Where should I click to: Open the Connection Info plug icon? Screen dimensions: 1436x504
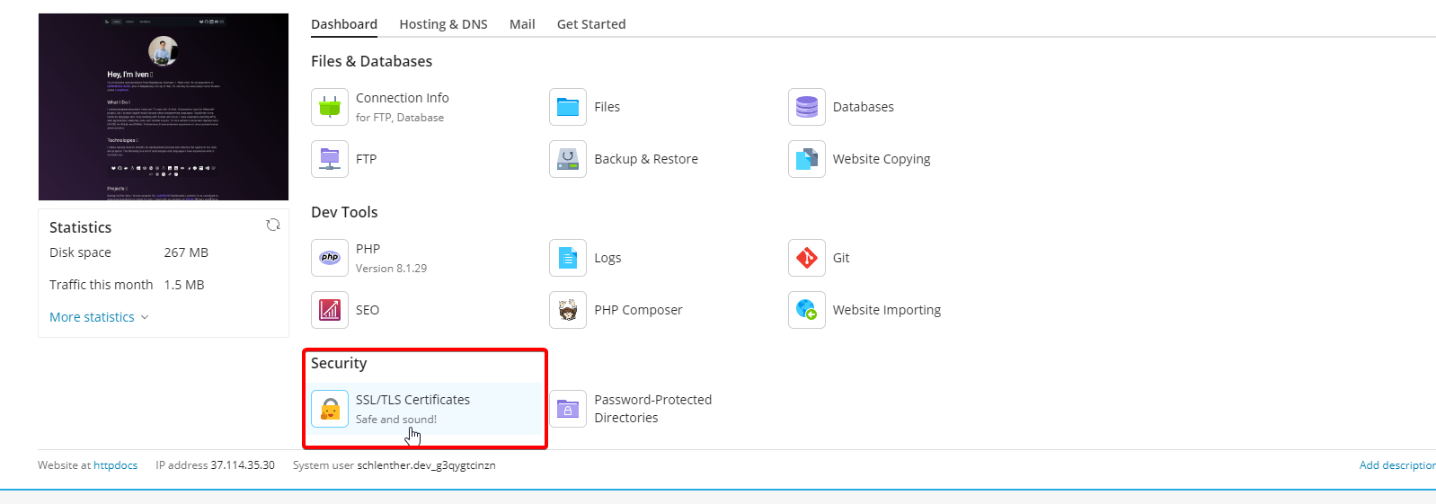pyautogui.click(x=330, y=107)
